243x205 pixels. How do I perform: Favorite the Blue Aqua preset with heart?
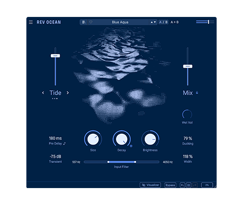click(91, 22)
